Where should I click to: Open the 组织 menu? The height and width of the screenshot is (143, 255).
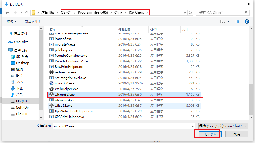[x=12, y=21]
